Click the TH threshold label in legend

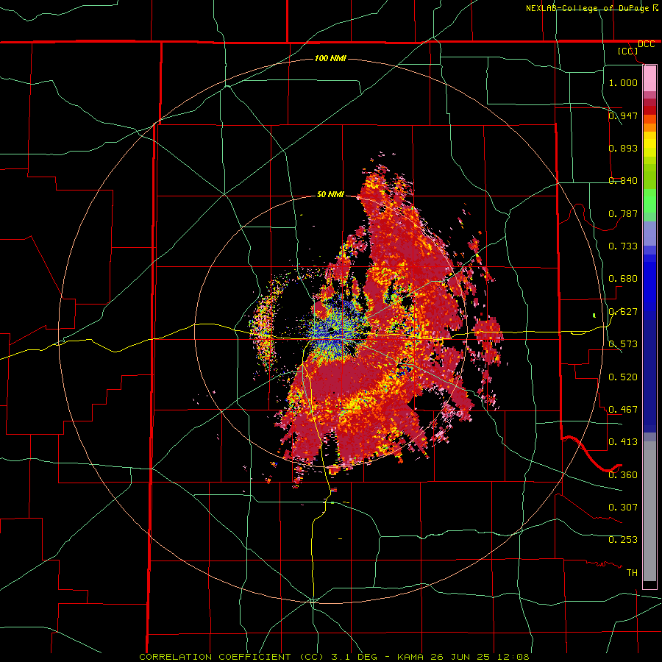coord(632,572)
